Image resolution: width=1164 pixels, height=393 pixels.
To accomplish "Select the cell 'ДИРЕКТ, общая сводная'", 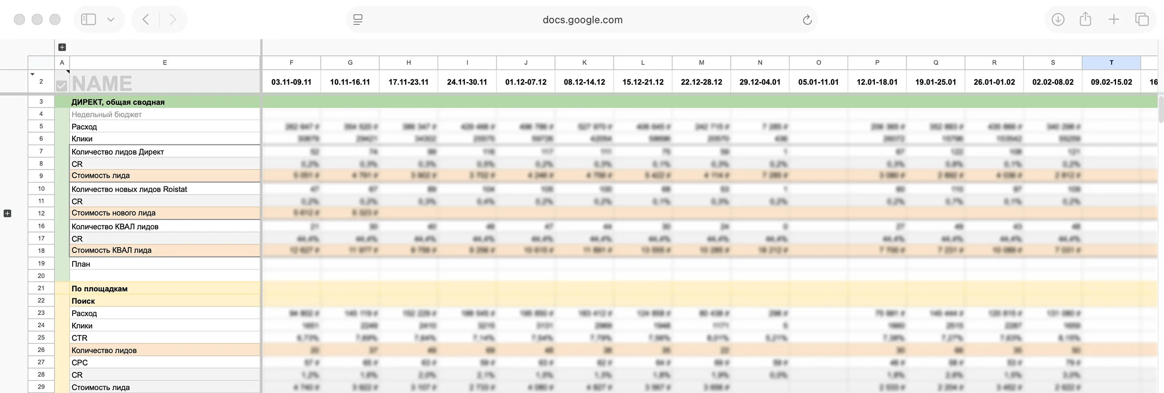I will pyautogui.click(x=164, y=102).
